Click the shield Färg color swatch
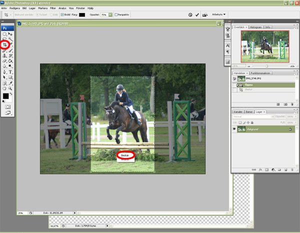This screenshot has width=300, height=233. (x=82, y=14)
